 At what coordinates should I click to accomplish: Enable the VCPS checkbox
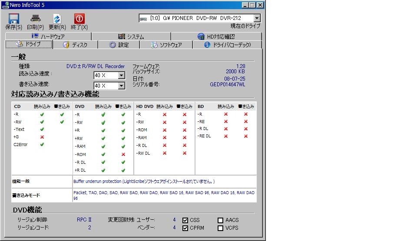(221, 228)
